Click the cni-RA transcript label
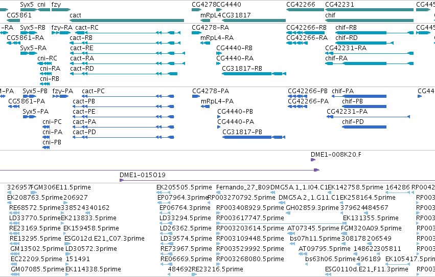Viewport: 435px width, 277px height. [50, 69]
